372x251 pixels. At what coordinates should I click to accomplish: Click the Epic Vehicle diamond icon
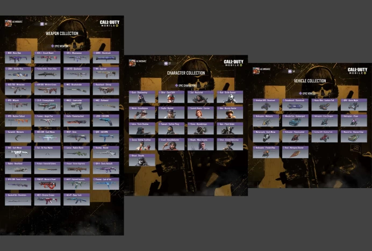[301, 94]
